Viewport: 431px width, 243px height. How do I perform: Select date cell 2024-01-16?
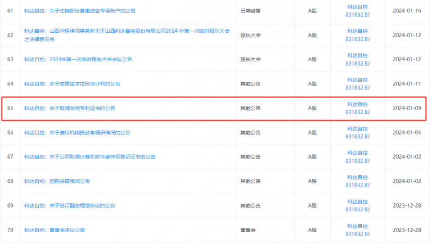coord(407,11)
